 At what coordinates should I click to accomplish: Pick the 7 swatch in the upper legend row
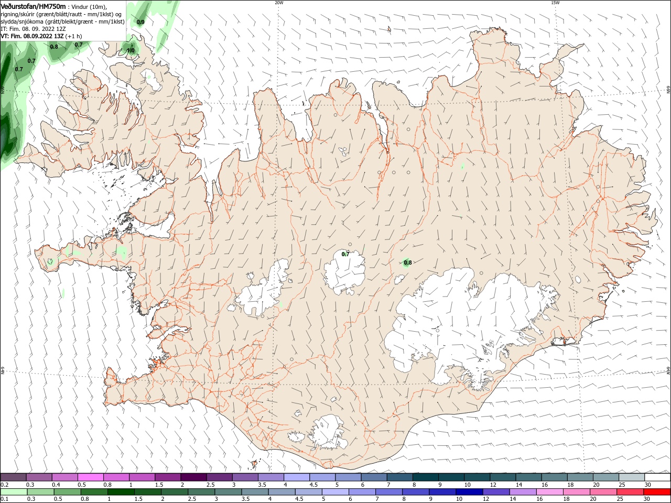400,477
